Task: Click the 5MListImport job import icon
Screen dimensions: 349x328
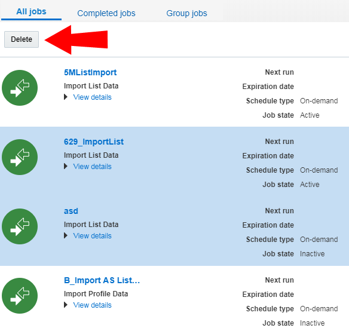Action: tap(20, 88)
